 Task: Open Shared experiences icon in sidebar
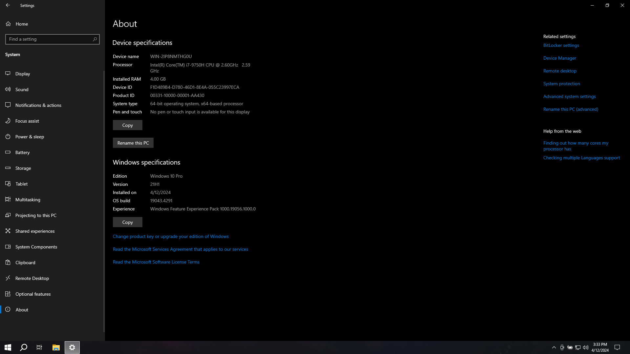coord(8,231)
